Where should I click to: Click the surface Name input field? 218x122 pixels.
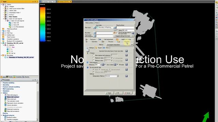pos(128,30)
